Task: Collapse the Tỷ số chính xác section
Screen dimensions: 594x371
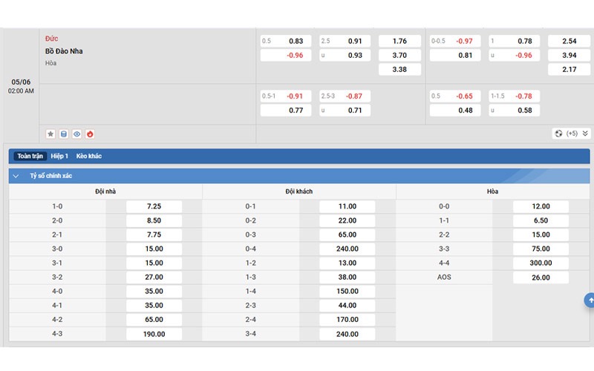Action: click(x=16, y=177)
